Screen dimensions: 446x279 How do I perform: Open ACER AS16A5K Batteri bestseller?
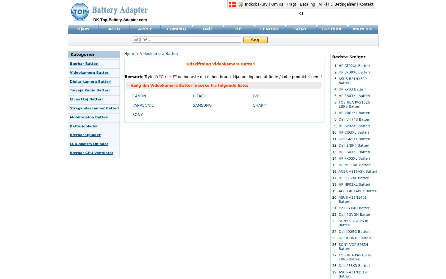pos(358,172)
